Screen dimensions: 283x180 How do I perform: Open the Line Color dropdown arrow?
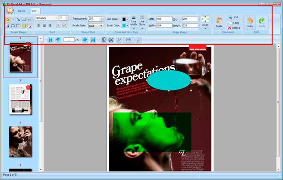(x=127, y=19)
